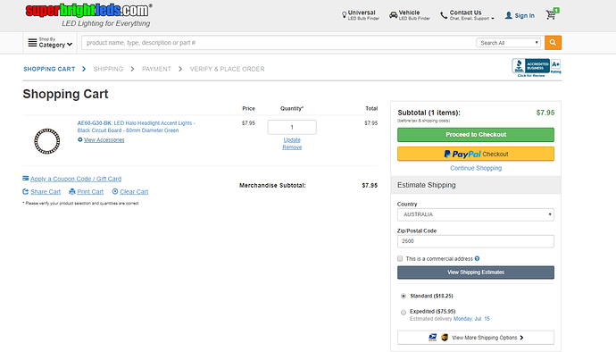616x352 pixels.
Task: Open the Universal LED Bulb Finder
Action: tap(361, 15)
